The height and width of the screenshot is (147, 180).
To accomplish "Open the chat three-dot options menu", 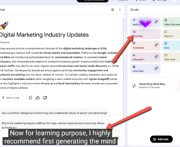I will [x=120, y=10].
